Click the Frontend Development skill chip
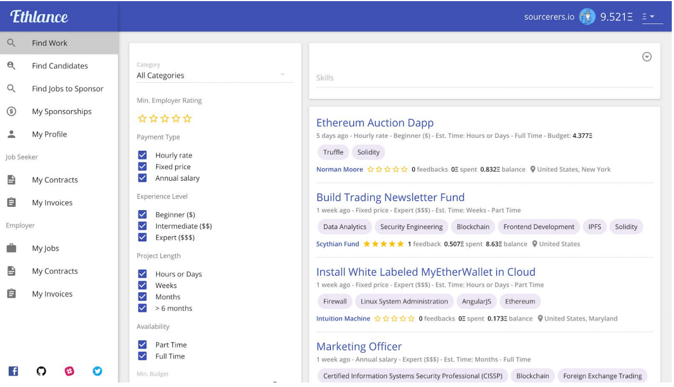 (539, 226)
